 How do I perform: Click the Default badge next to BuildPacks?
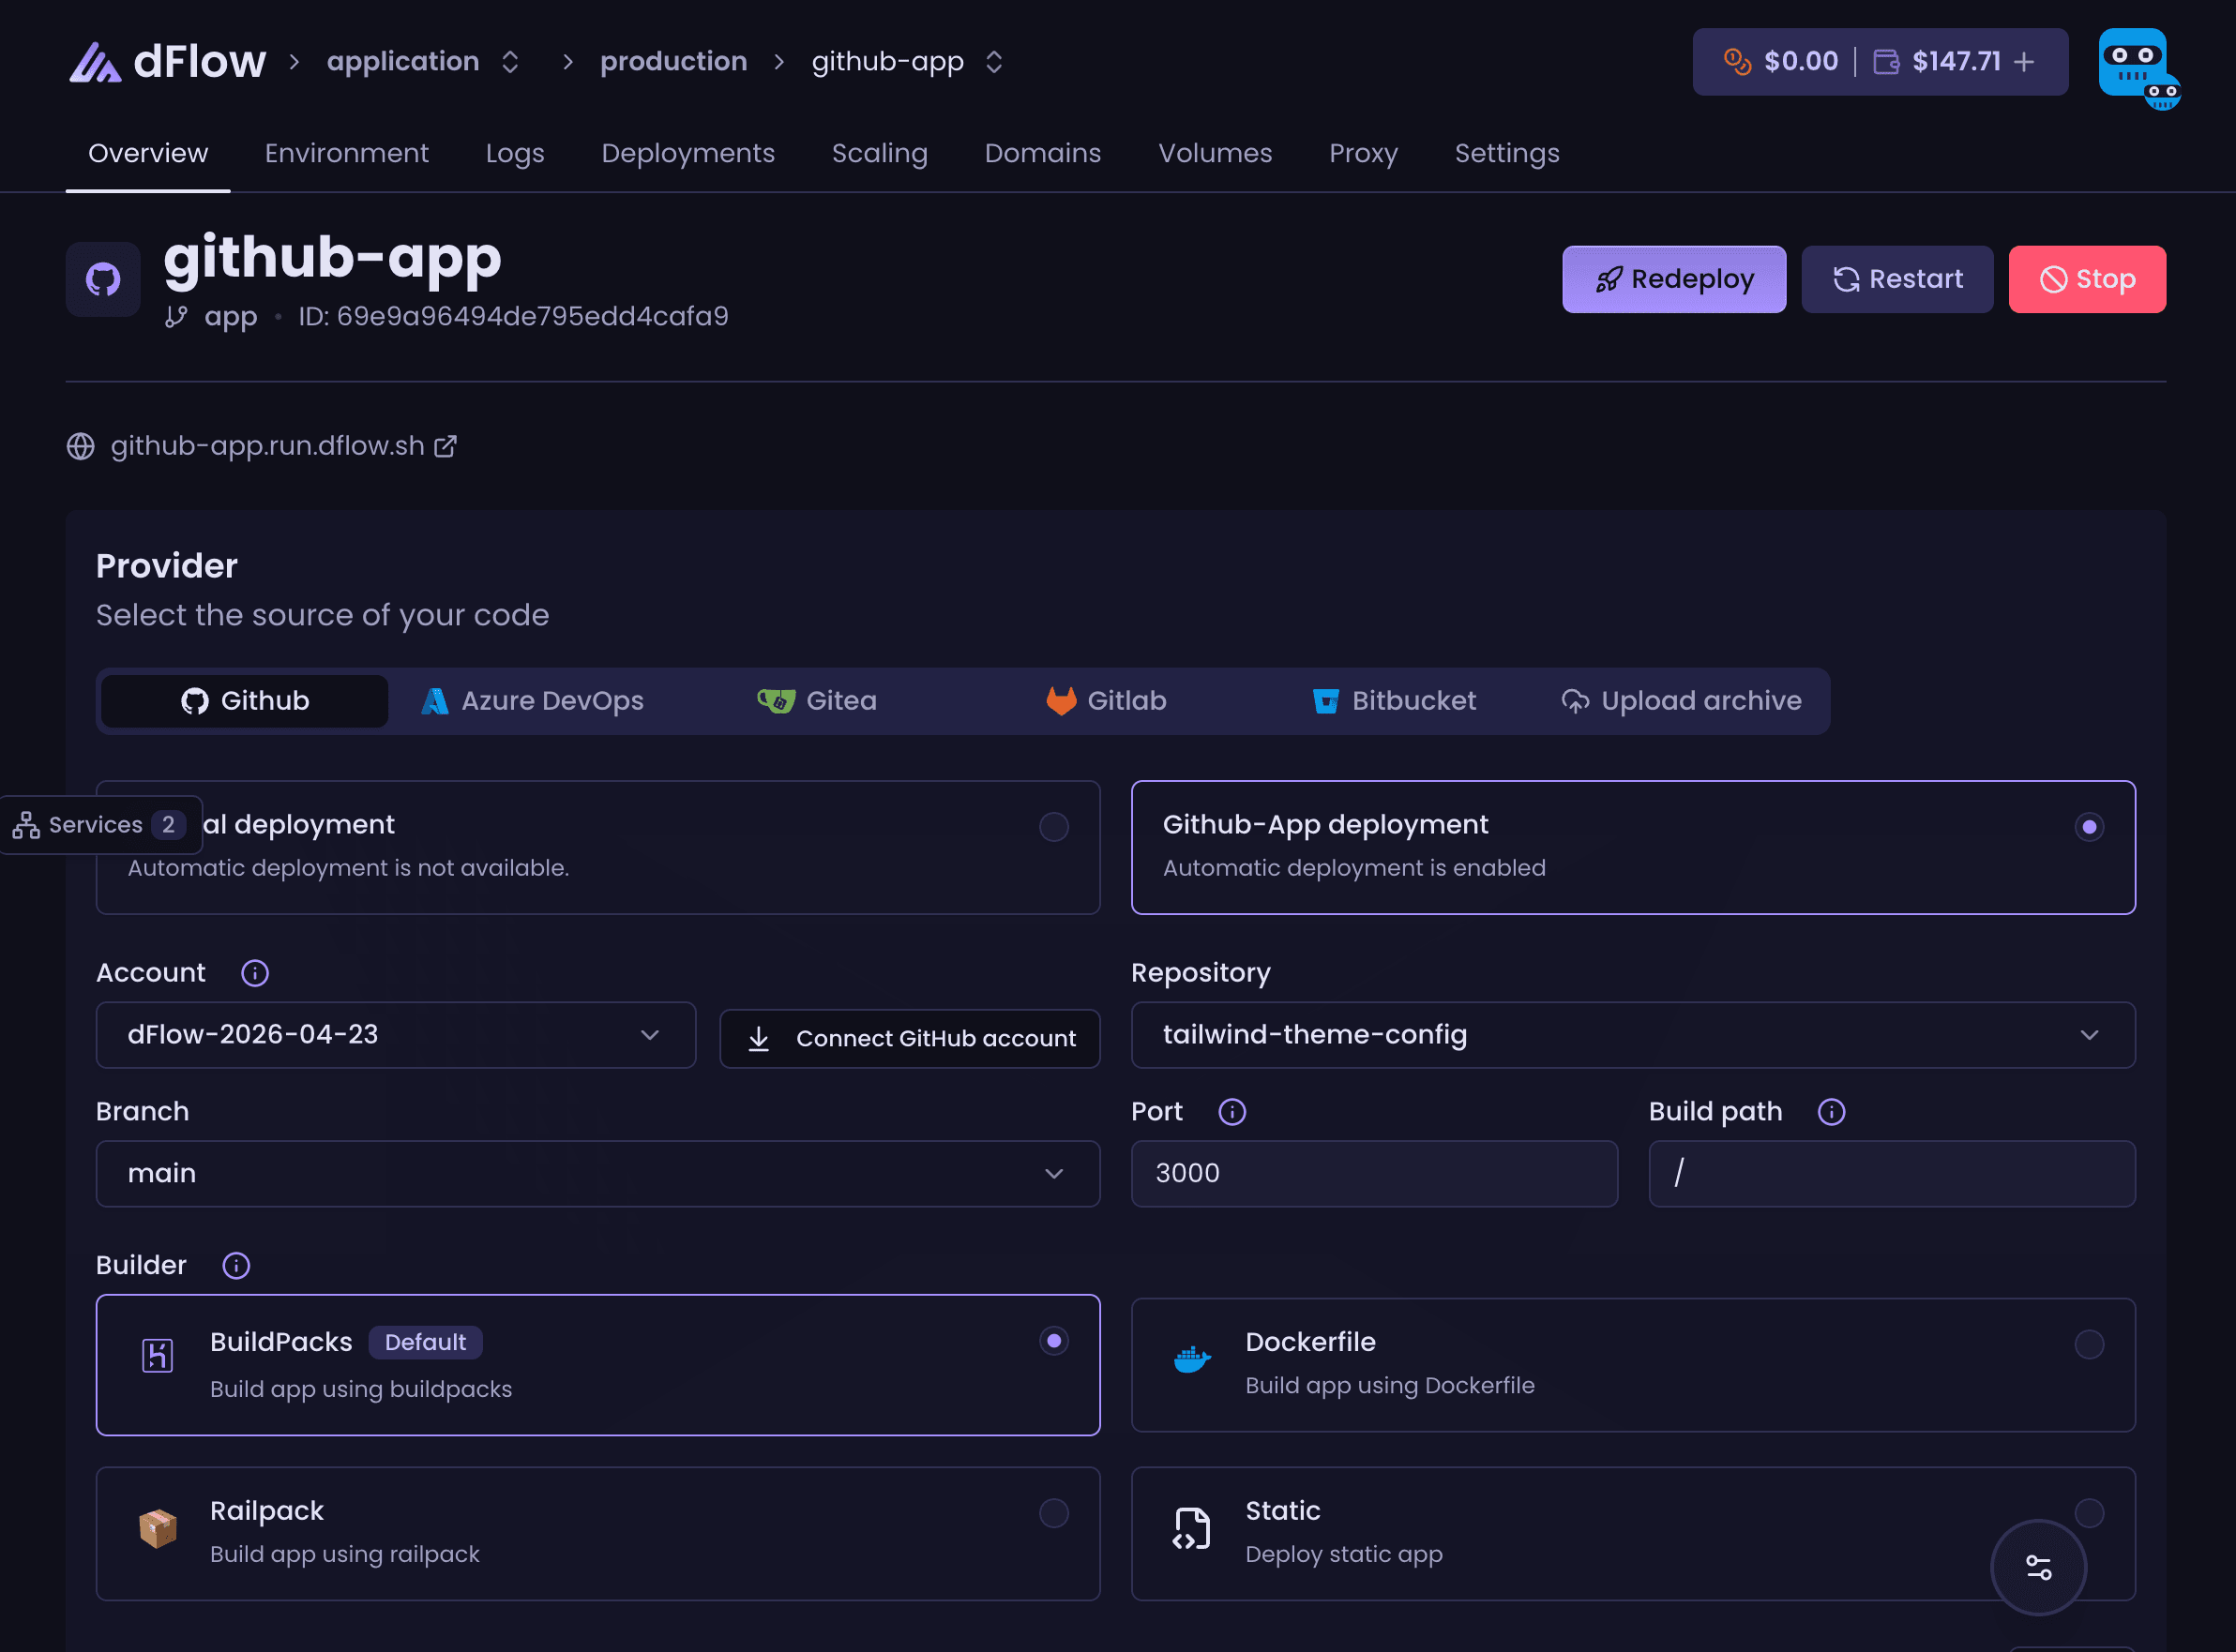click(x=425, y=1342)
